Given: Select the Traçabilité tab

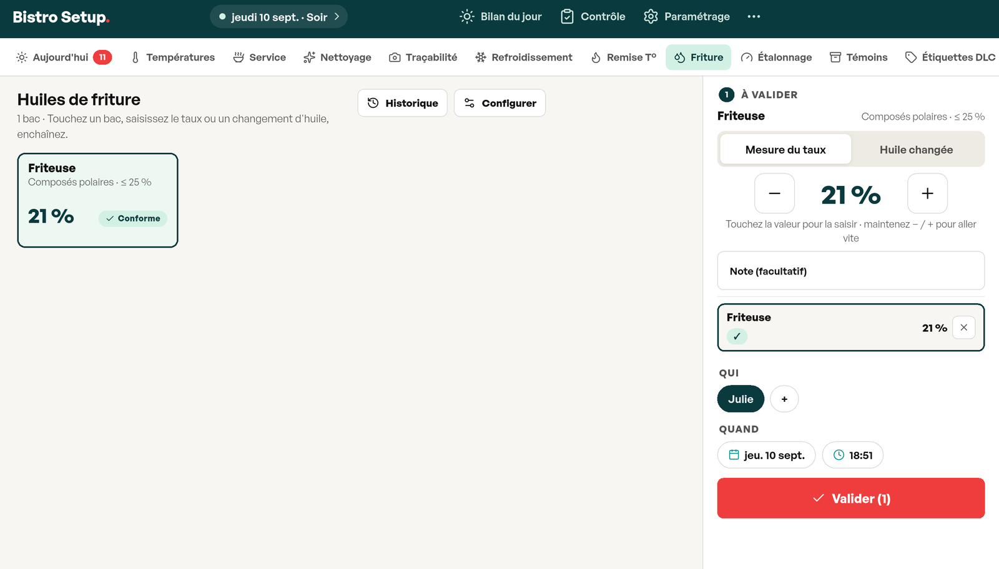Looking at the screenshot, I should 423,57.
